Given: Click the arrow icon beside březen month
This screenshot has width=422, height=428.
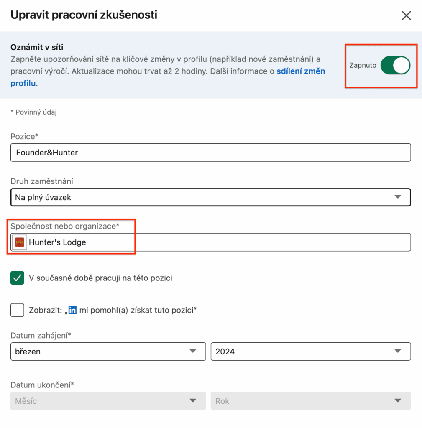Looking at the screenshot, I should 193,351.
